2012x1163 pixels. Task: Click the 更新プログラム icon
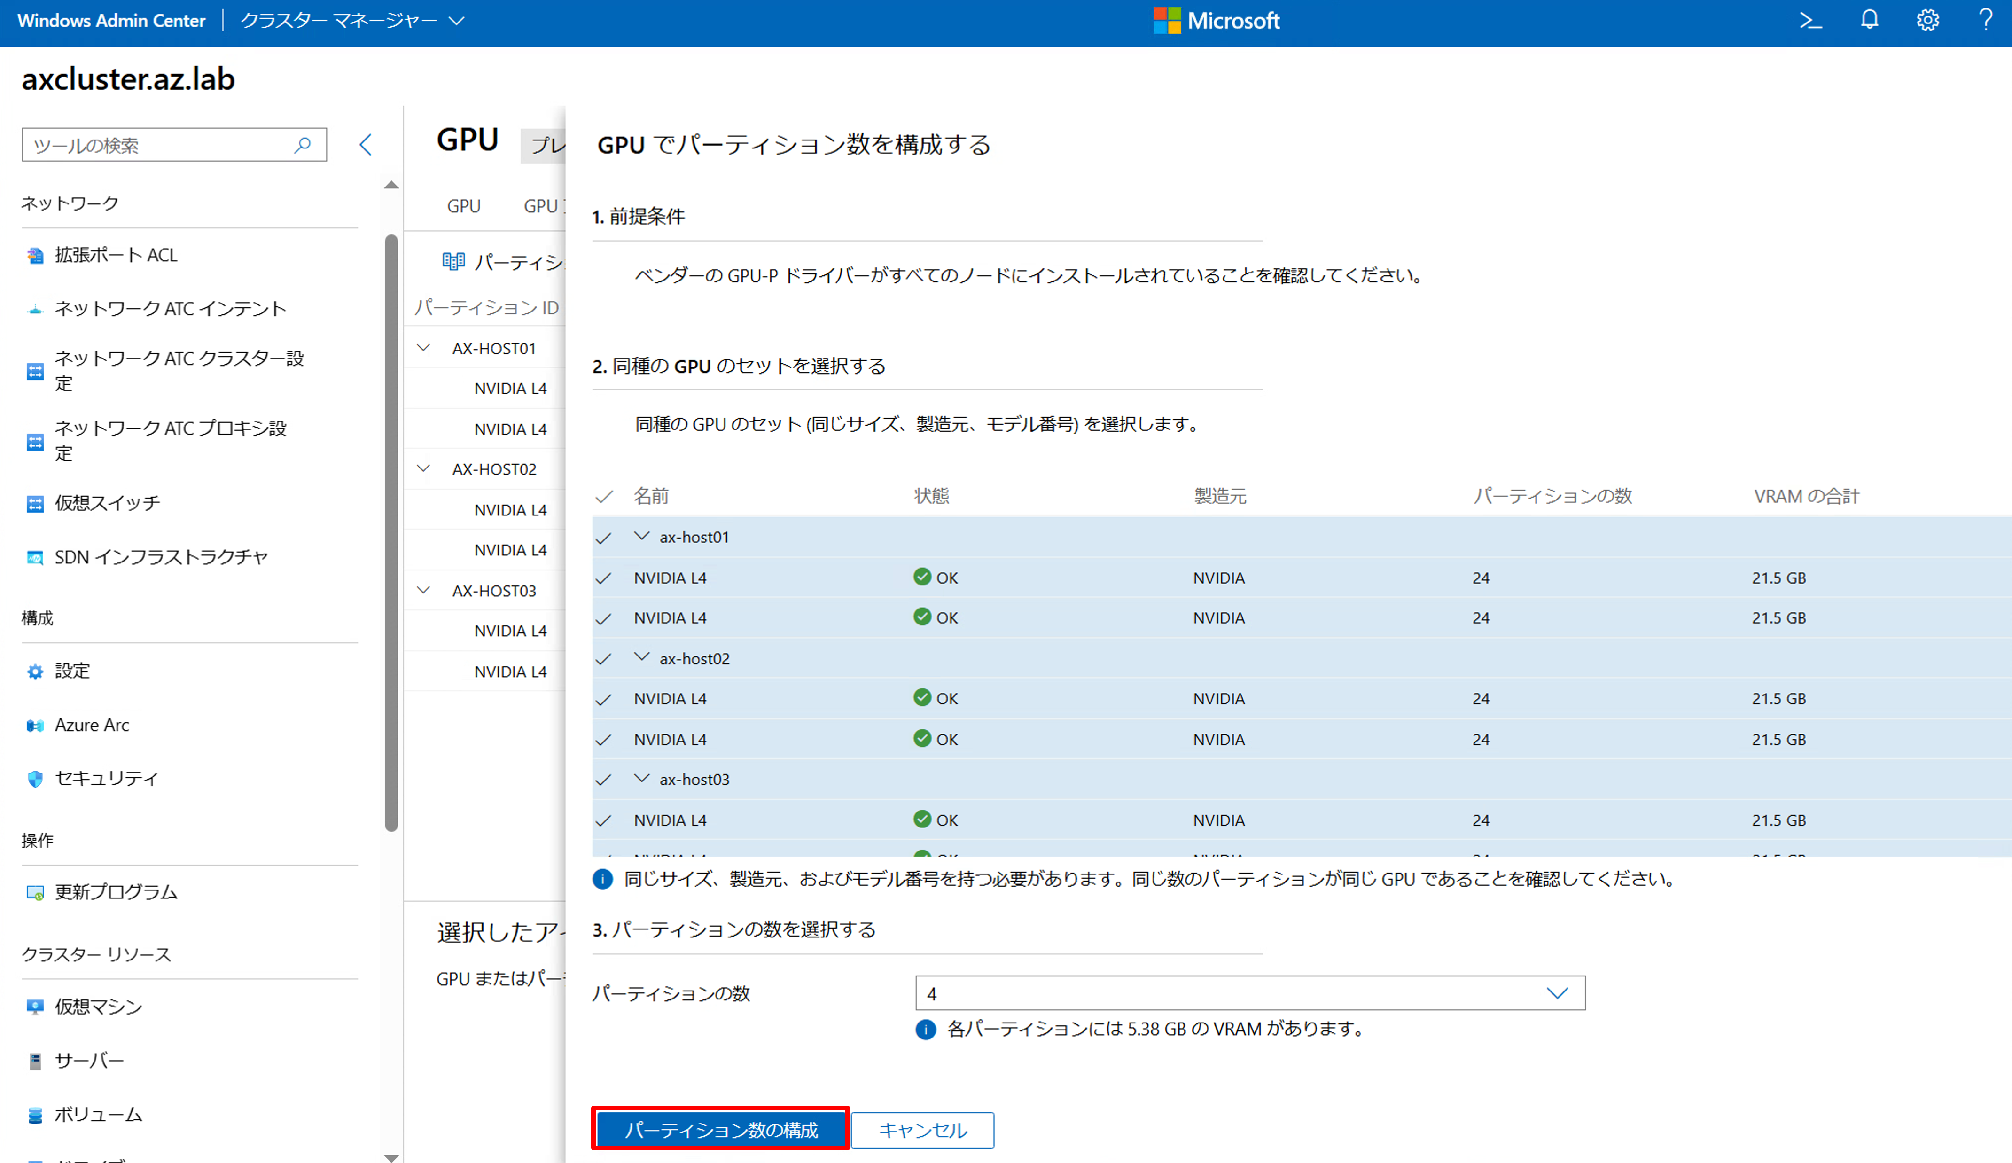35,892
